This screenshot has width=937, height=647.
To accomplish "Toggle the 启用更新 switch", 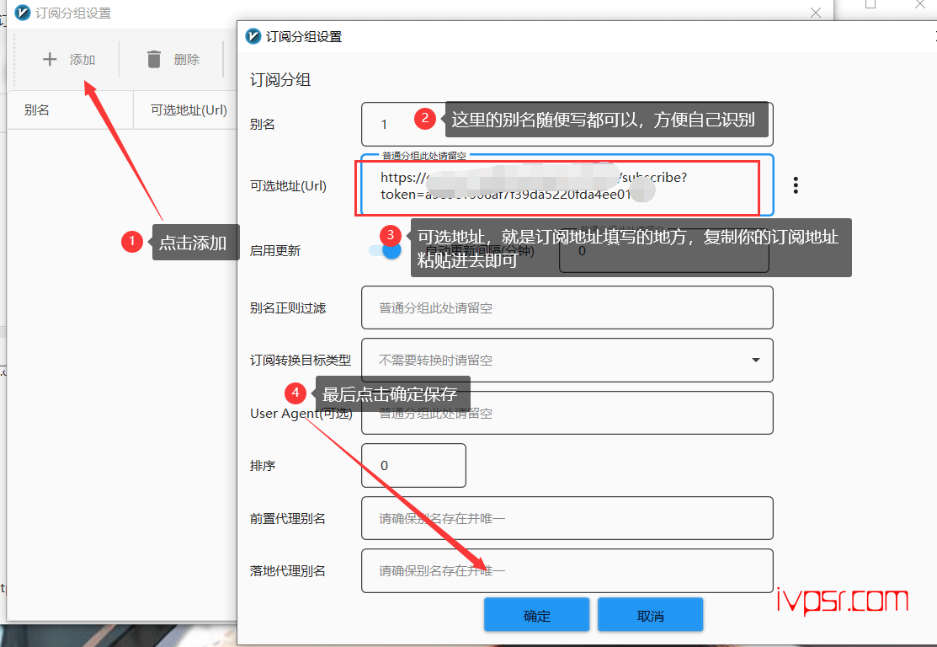I will click(x=386, y=250).
